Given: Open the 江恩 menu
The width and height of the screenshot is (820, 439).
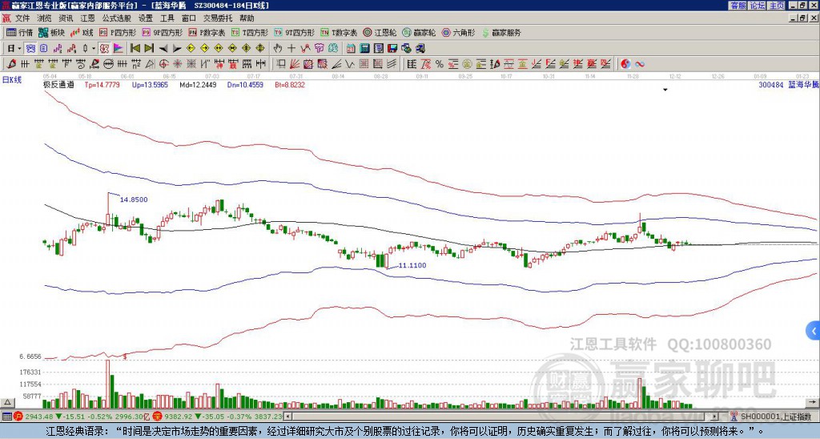Looking at the screenshot, I should pos(87,18).
